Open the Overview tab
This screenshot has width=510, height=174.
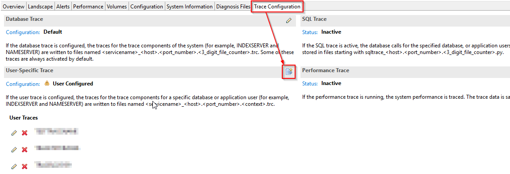coord(13,7)
